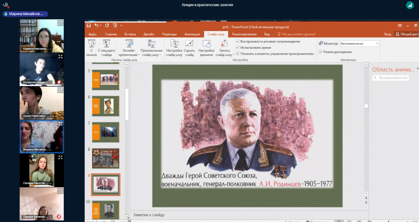Toggle Режим докладчика checkbox
The image size is (419, 222).
pyautogui.click(x=320, y=52)
